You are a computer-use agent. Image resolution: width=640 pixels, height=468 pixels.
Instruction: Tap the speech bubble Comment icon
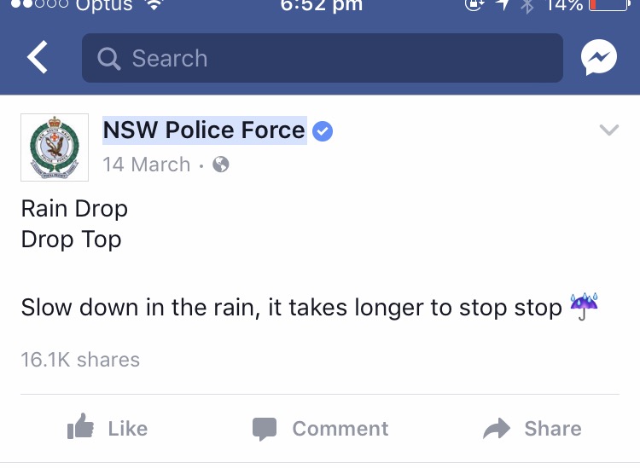tap(265, 429)
